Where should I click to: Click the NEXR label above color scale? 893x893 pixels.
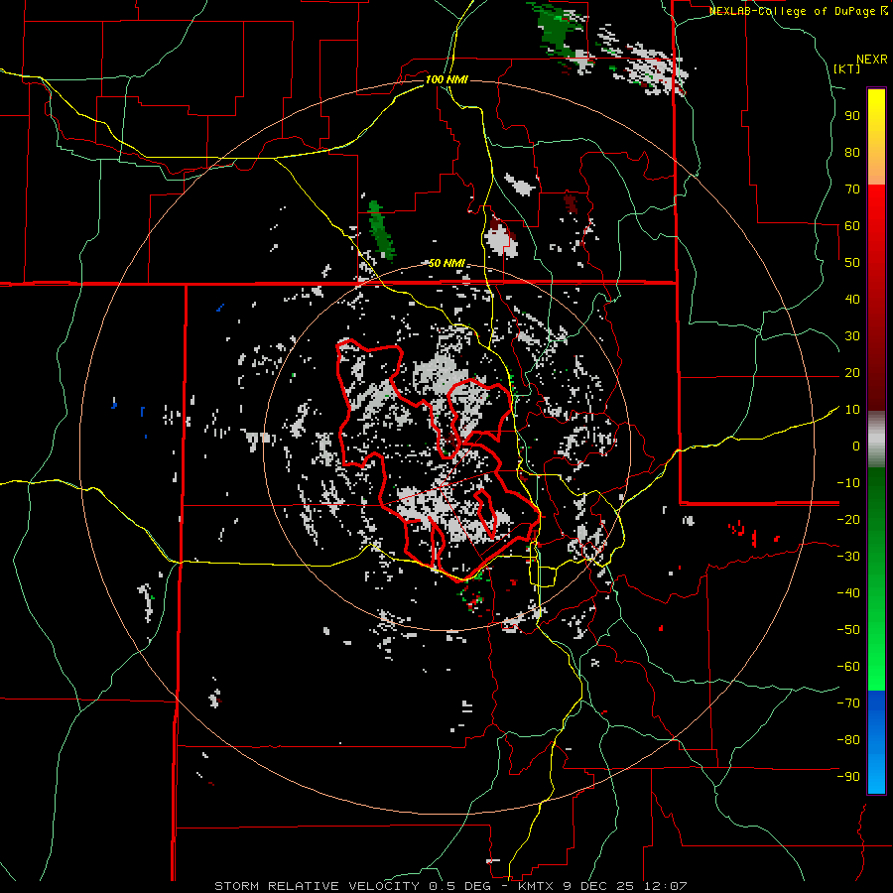(871, 59)
